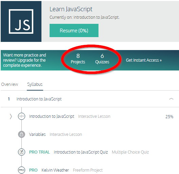Click the Learn JavaScript course title
The width and height of the screenshot is (179, 174).
pos(71,9)
